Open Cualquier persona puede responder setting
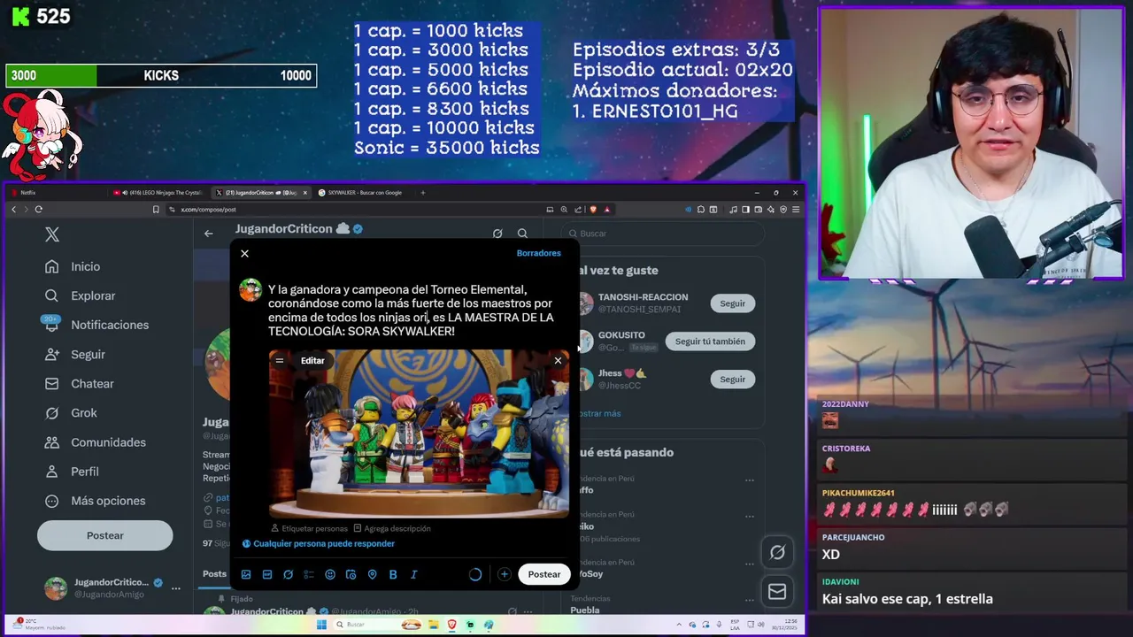The height and width of the screenshot is (637, 1133). [x=319, y=544]
